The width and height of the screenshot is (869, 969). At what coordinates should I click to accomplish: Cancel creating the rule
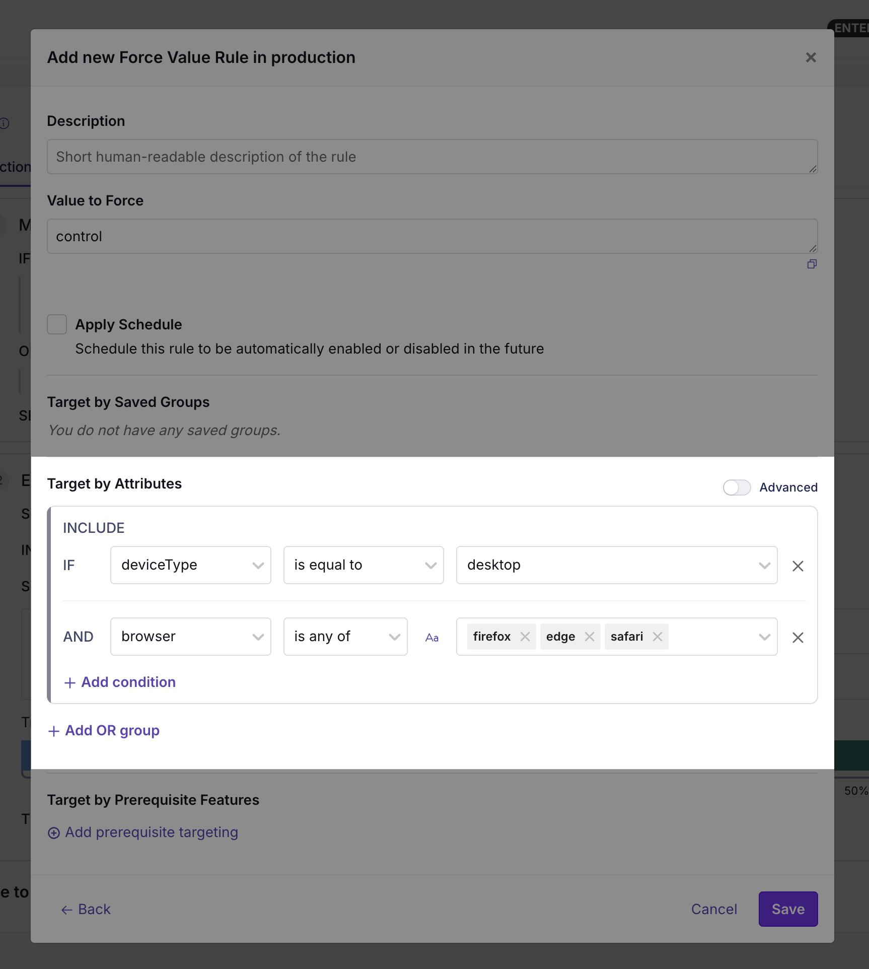(x=714, y=909)
